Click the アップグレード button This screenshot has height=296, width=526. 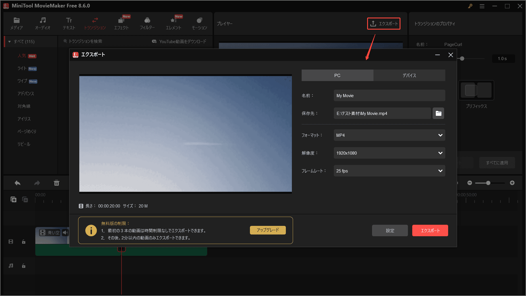pos(267,230)
